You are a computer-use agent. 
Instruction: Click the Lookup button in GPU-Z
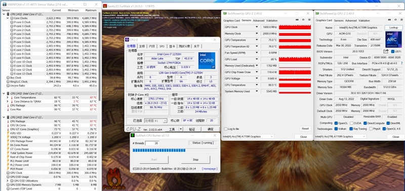393,28
